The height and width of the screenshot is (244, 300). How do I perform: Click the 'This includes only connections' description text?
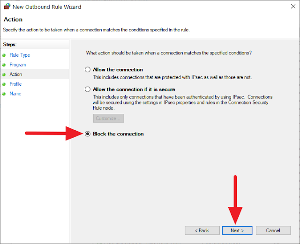[x=183, y=103]
